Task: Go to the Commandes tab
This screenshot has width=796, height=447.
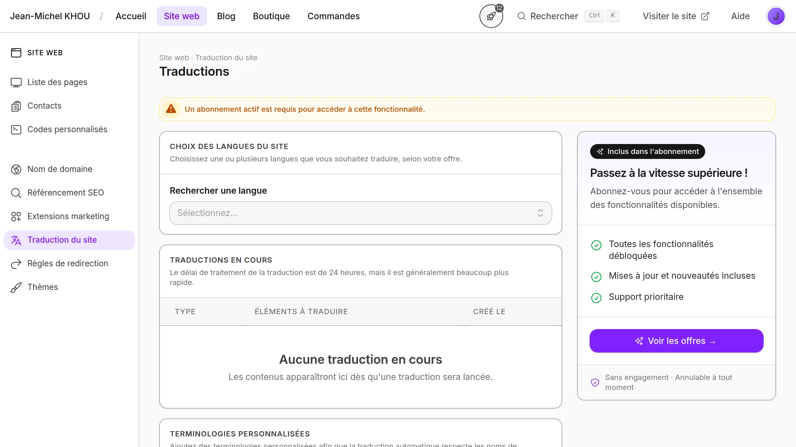Action: 333,16
